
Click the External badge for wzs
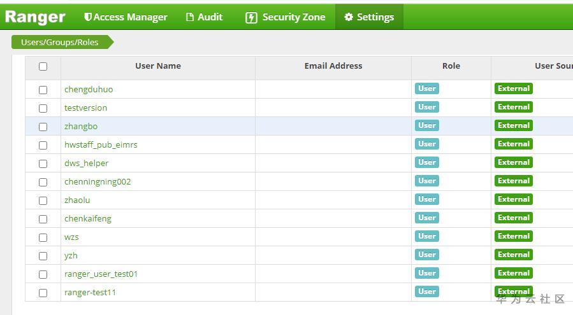[x=513, y=236]
